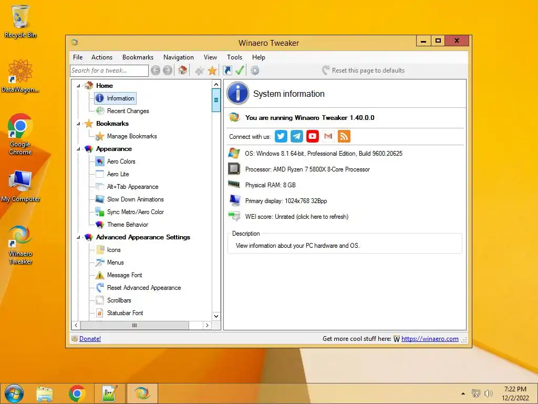Select Aero Lite in the tree

tap(118, 174)
